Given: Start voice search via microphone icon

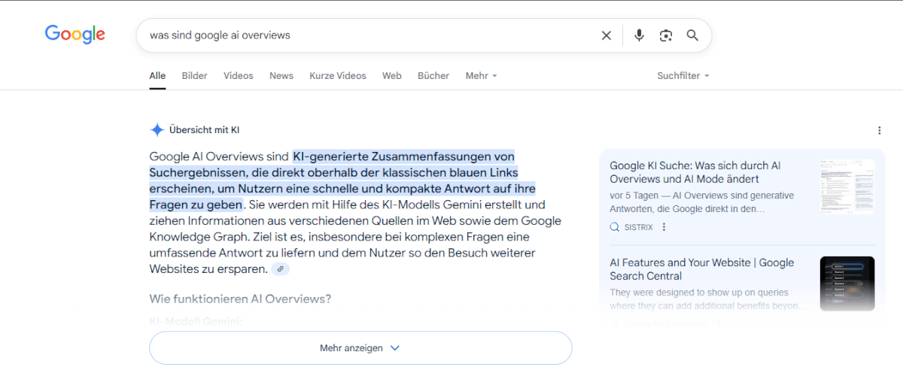Looking at the screenshot, I should pos(640,35).
